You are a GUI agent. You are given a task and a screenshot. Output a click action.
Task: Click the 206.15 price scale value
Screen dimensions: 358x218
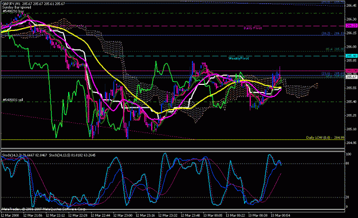(351, 33)
